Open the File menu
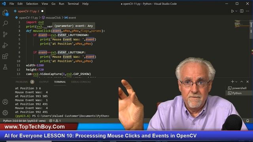This screenshot has height=142, width=253. [x=11, y=4]
